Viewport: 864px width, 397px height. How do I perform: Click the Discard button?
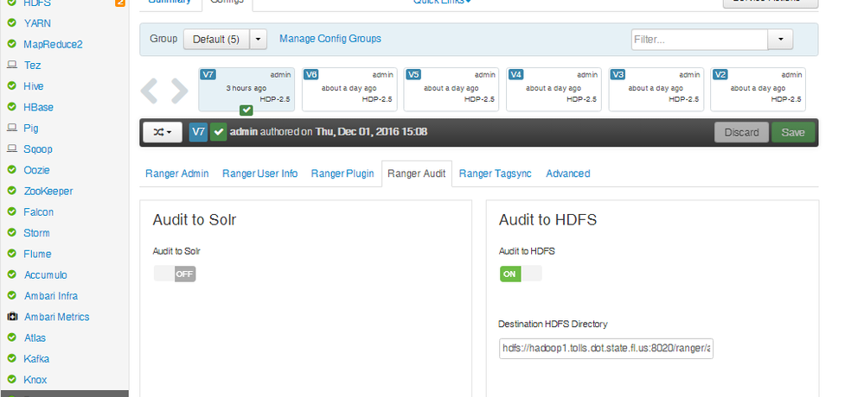pyautogui.click(x=742, y=133)
